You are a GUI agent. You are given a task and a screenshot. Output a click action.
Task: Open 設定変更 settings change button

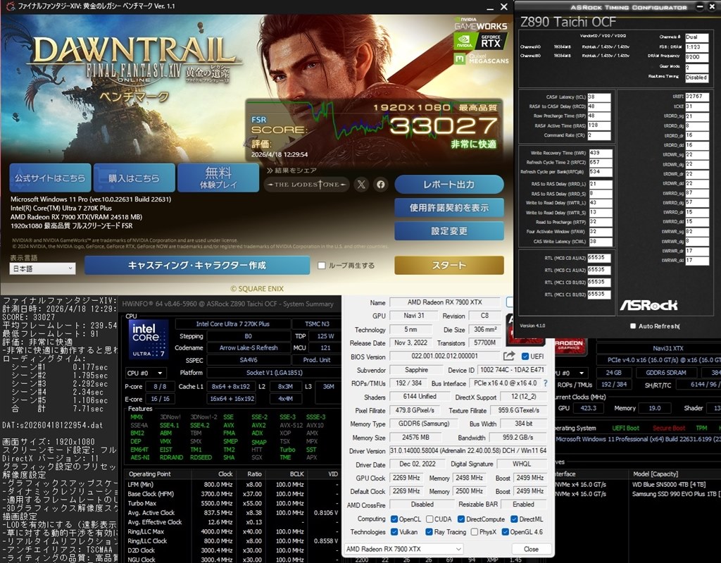click(449, 230)
